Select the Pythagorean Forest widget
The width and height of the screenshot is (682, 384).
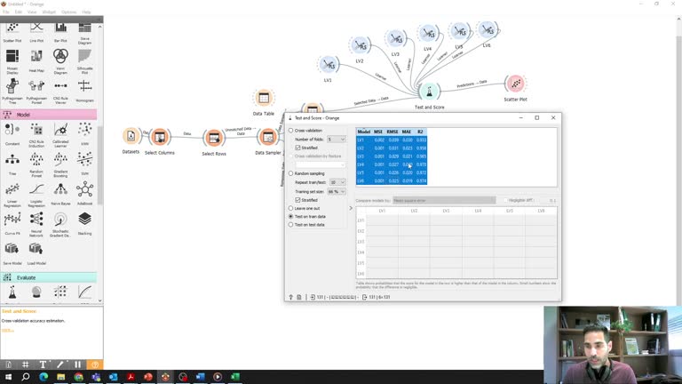coord(36,91)
